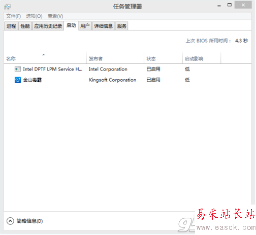Click 已启用 status in the 金山毒霸 row
Screen dimensions: 256x235
pos(153,80)
